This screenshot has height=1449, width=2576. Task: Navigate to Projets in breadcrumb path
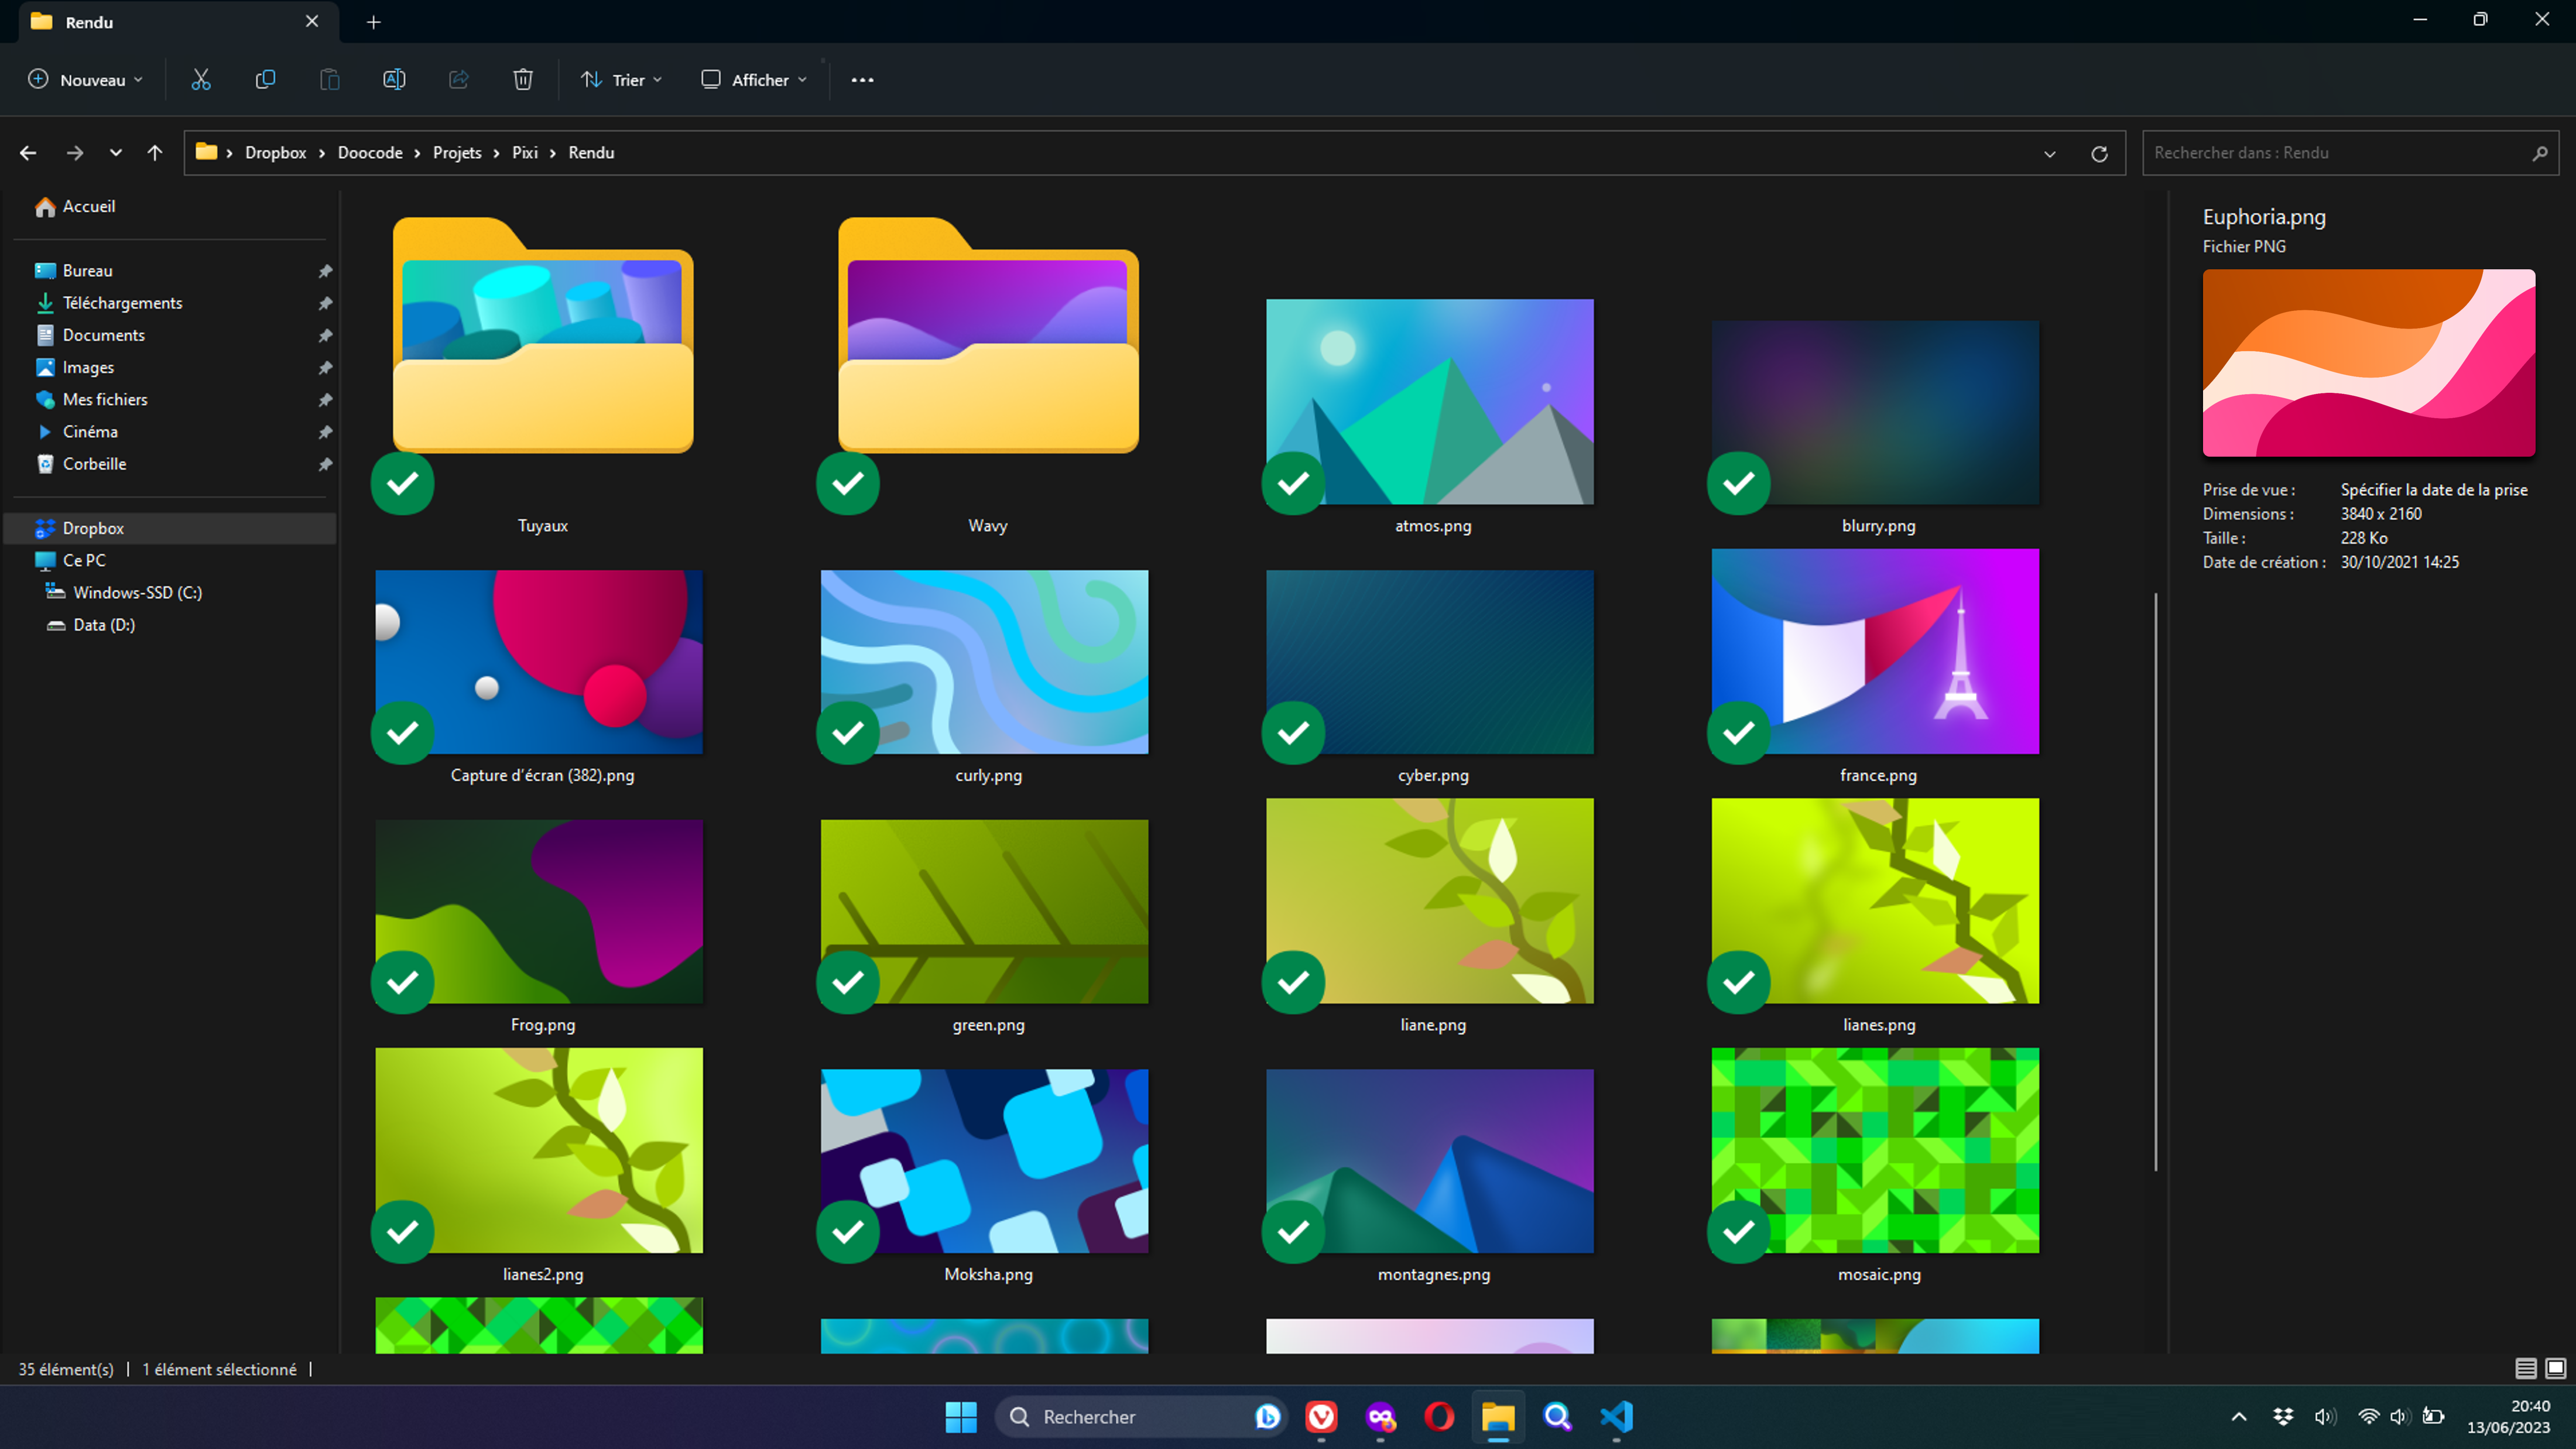[457, 153]
